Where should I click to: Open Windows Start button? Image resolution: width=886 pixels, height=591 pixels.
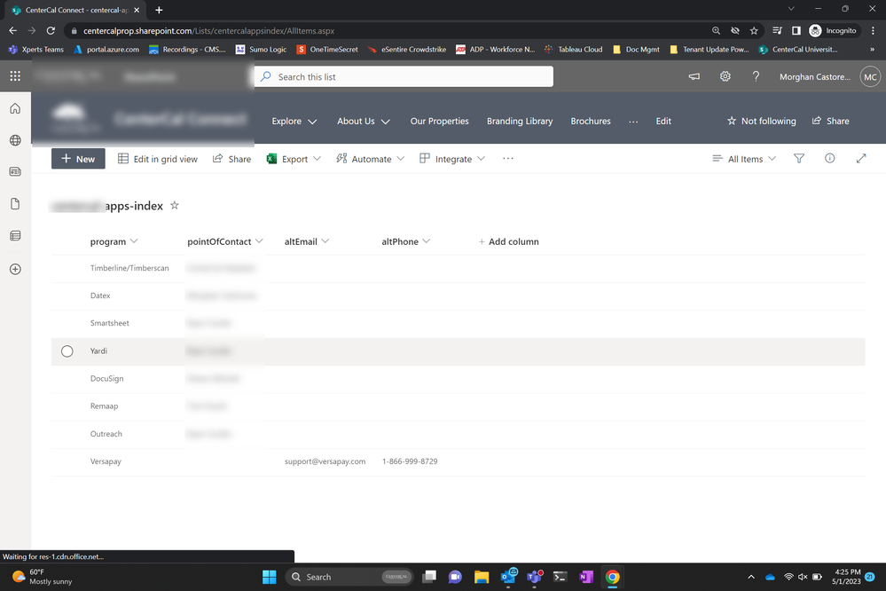270,577
